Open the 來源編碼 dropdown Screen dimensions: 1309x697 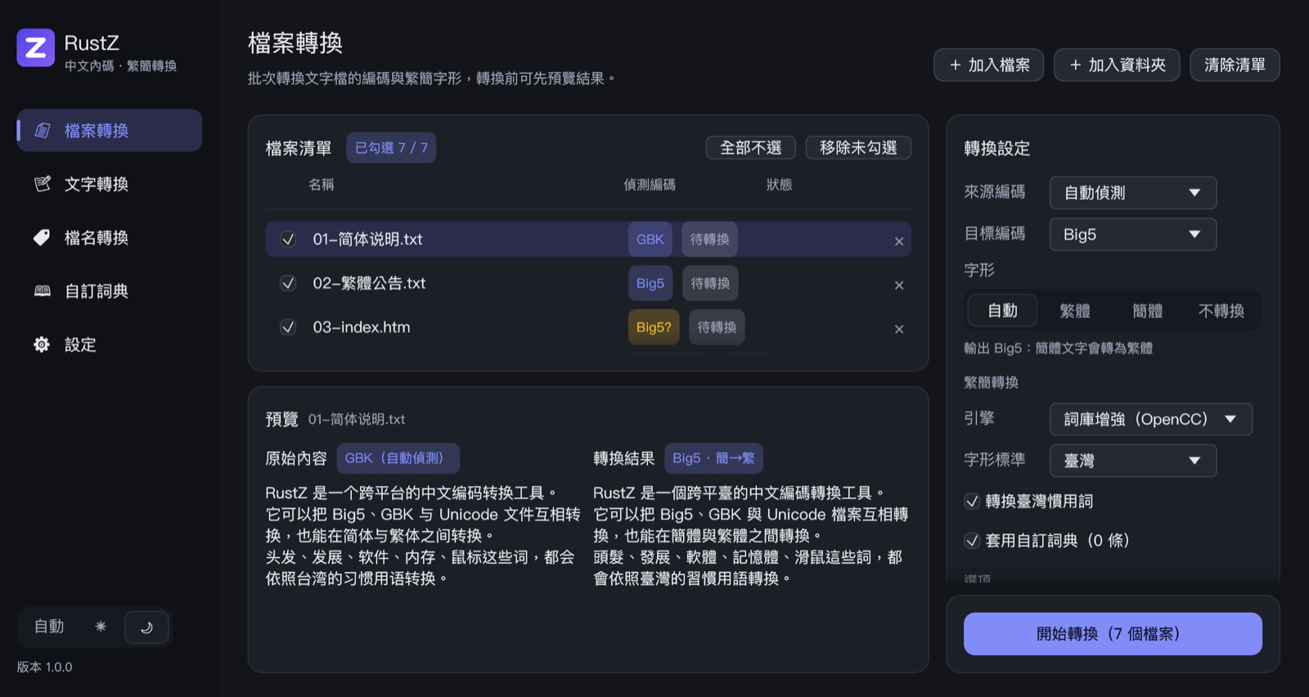pyautogui.click(x=1133, y=193)
